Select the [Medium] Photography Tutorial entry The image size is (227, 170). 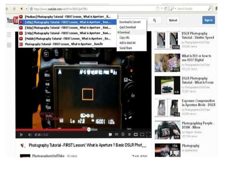tap(68, 17)
